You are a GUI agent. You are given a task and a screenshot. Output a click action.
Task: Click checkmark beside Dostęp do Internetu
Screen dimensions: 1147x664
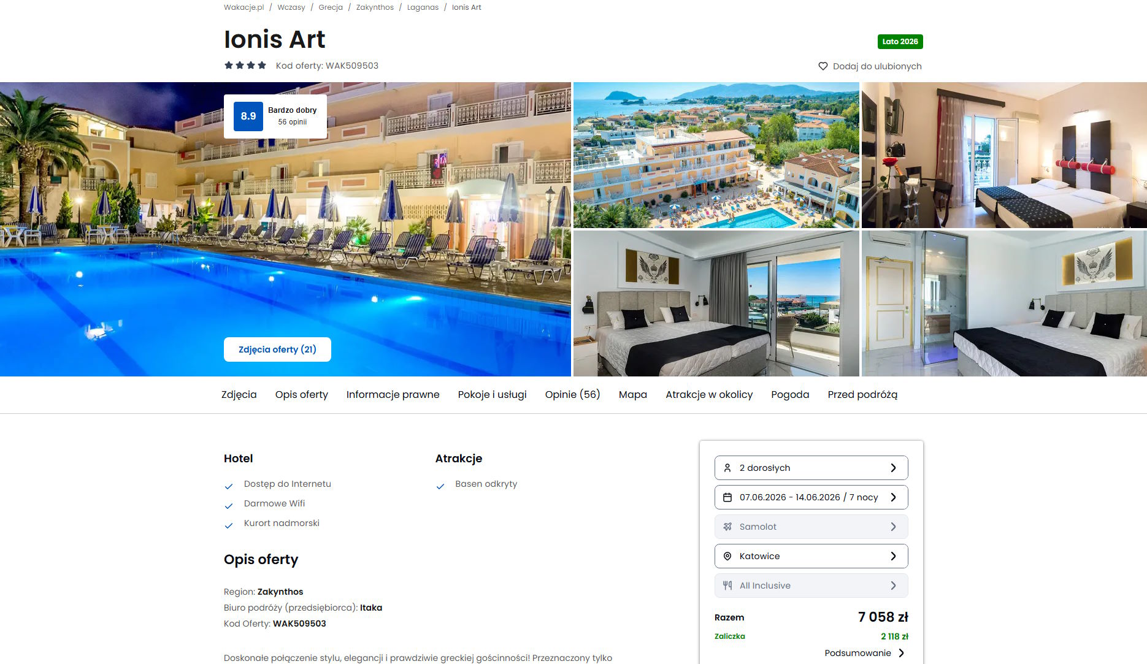[x=229, y=486]
